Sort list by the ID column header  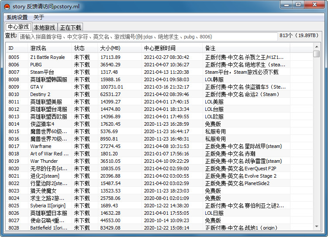[17, 48]
